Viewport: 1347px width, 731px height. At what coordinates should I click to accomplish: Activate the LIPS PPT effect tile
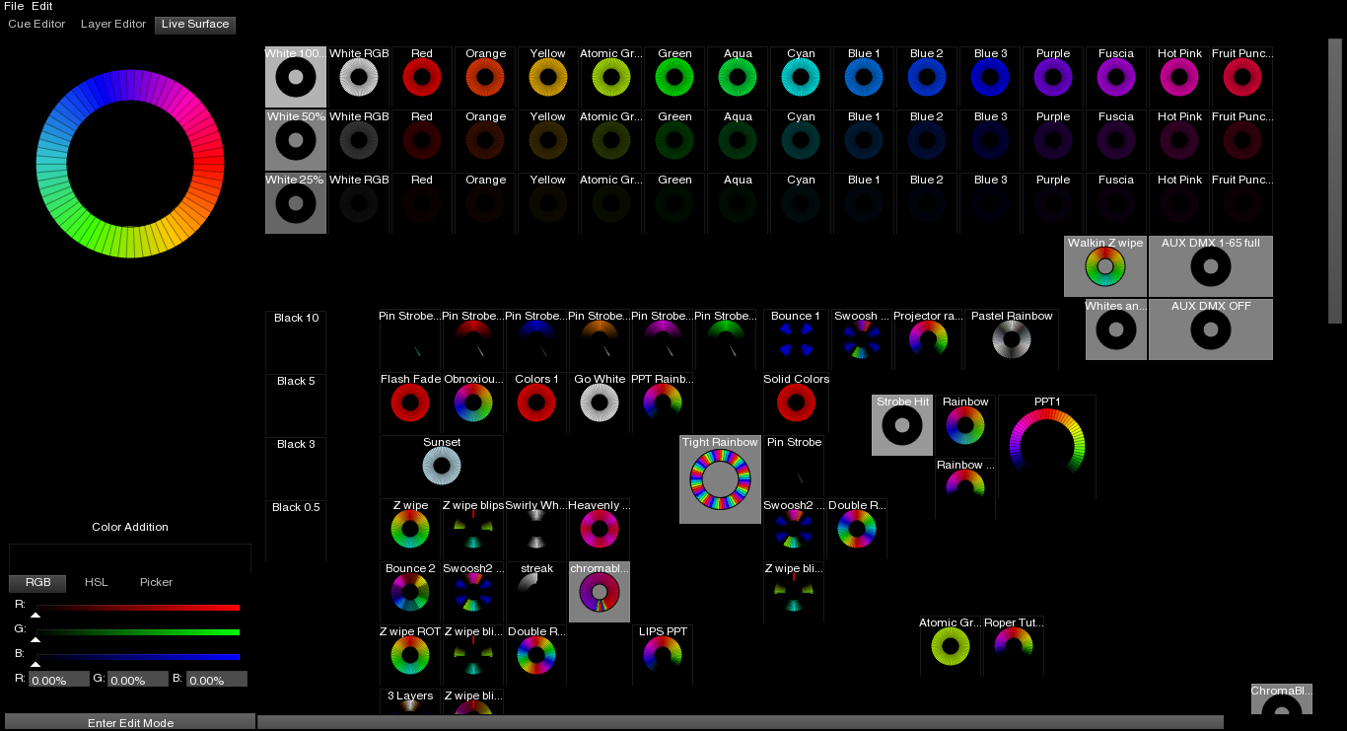(663, 655)
